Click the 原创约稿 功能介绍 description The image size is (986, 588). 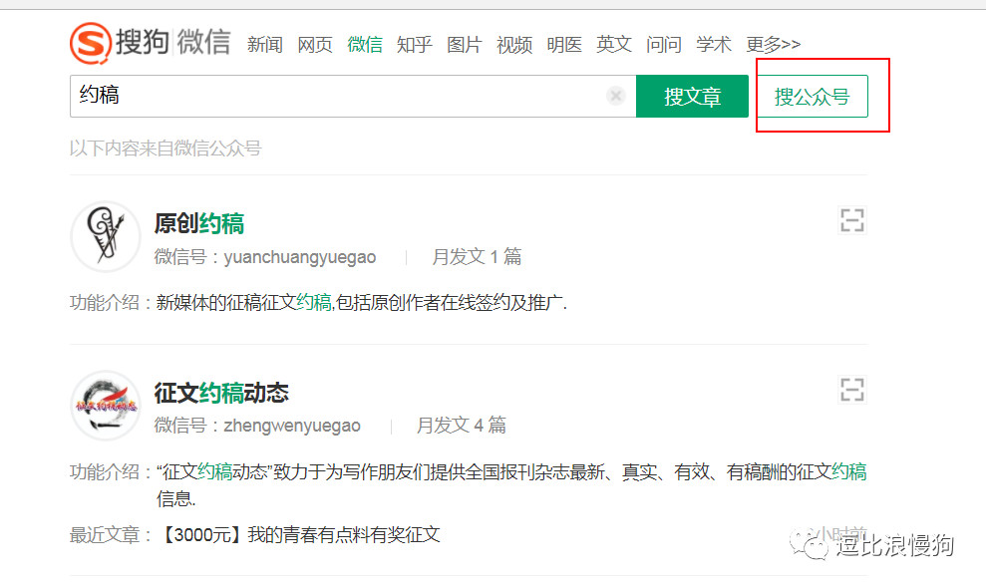point(362,303)
